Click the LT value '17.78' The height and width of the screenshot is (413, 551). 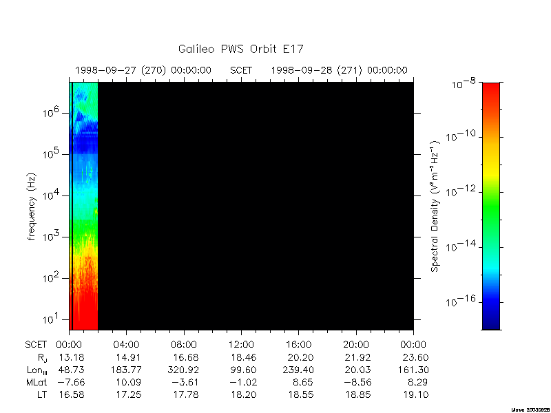coord(186,395)
